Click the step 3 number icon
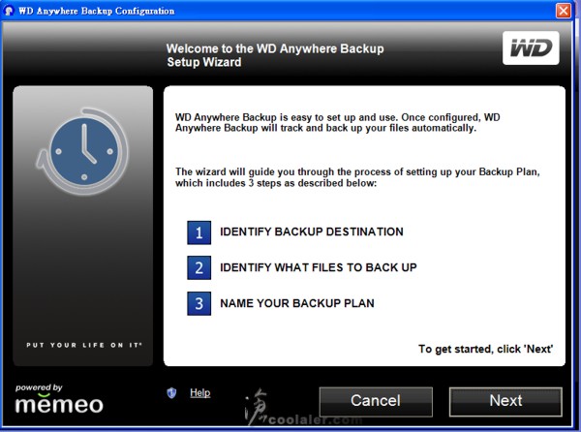This screenshot has height=432, width=581. click(x=199, y=303)
